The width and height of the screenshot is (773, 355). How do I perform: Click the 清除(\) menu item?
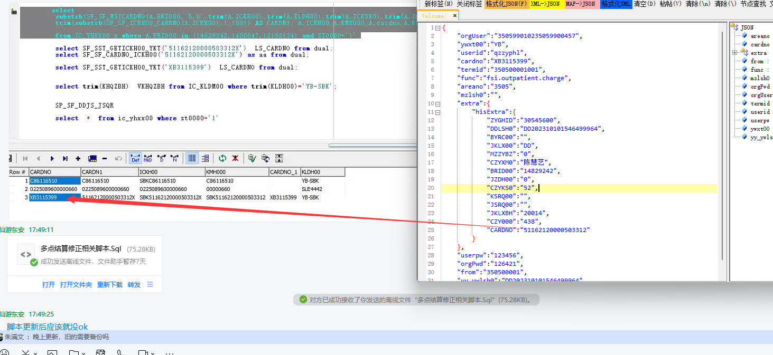(725, 4)
